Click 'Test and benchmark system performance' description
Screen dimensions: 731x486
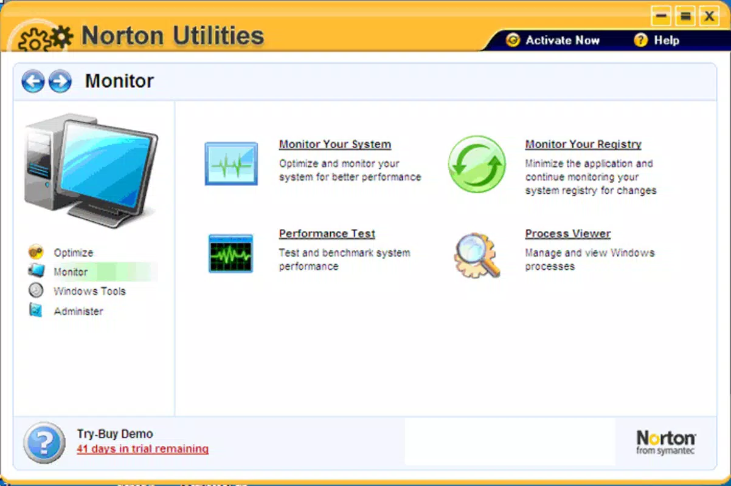point(345,259)
